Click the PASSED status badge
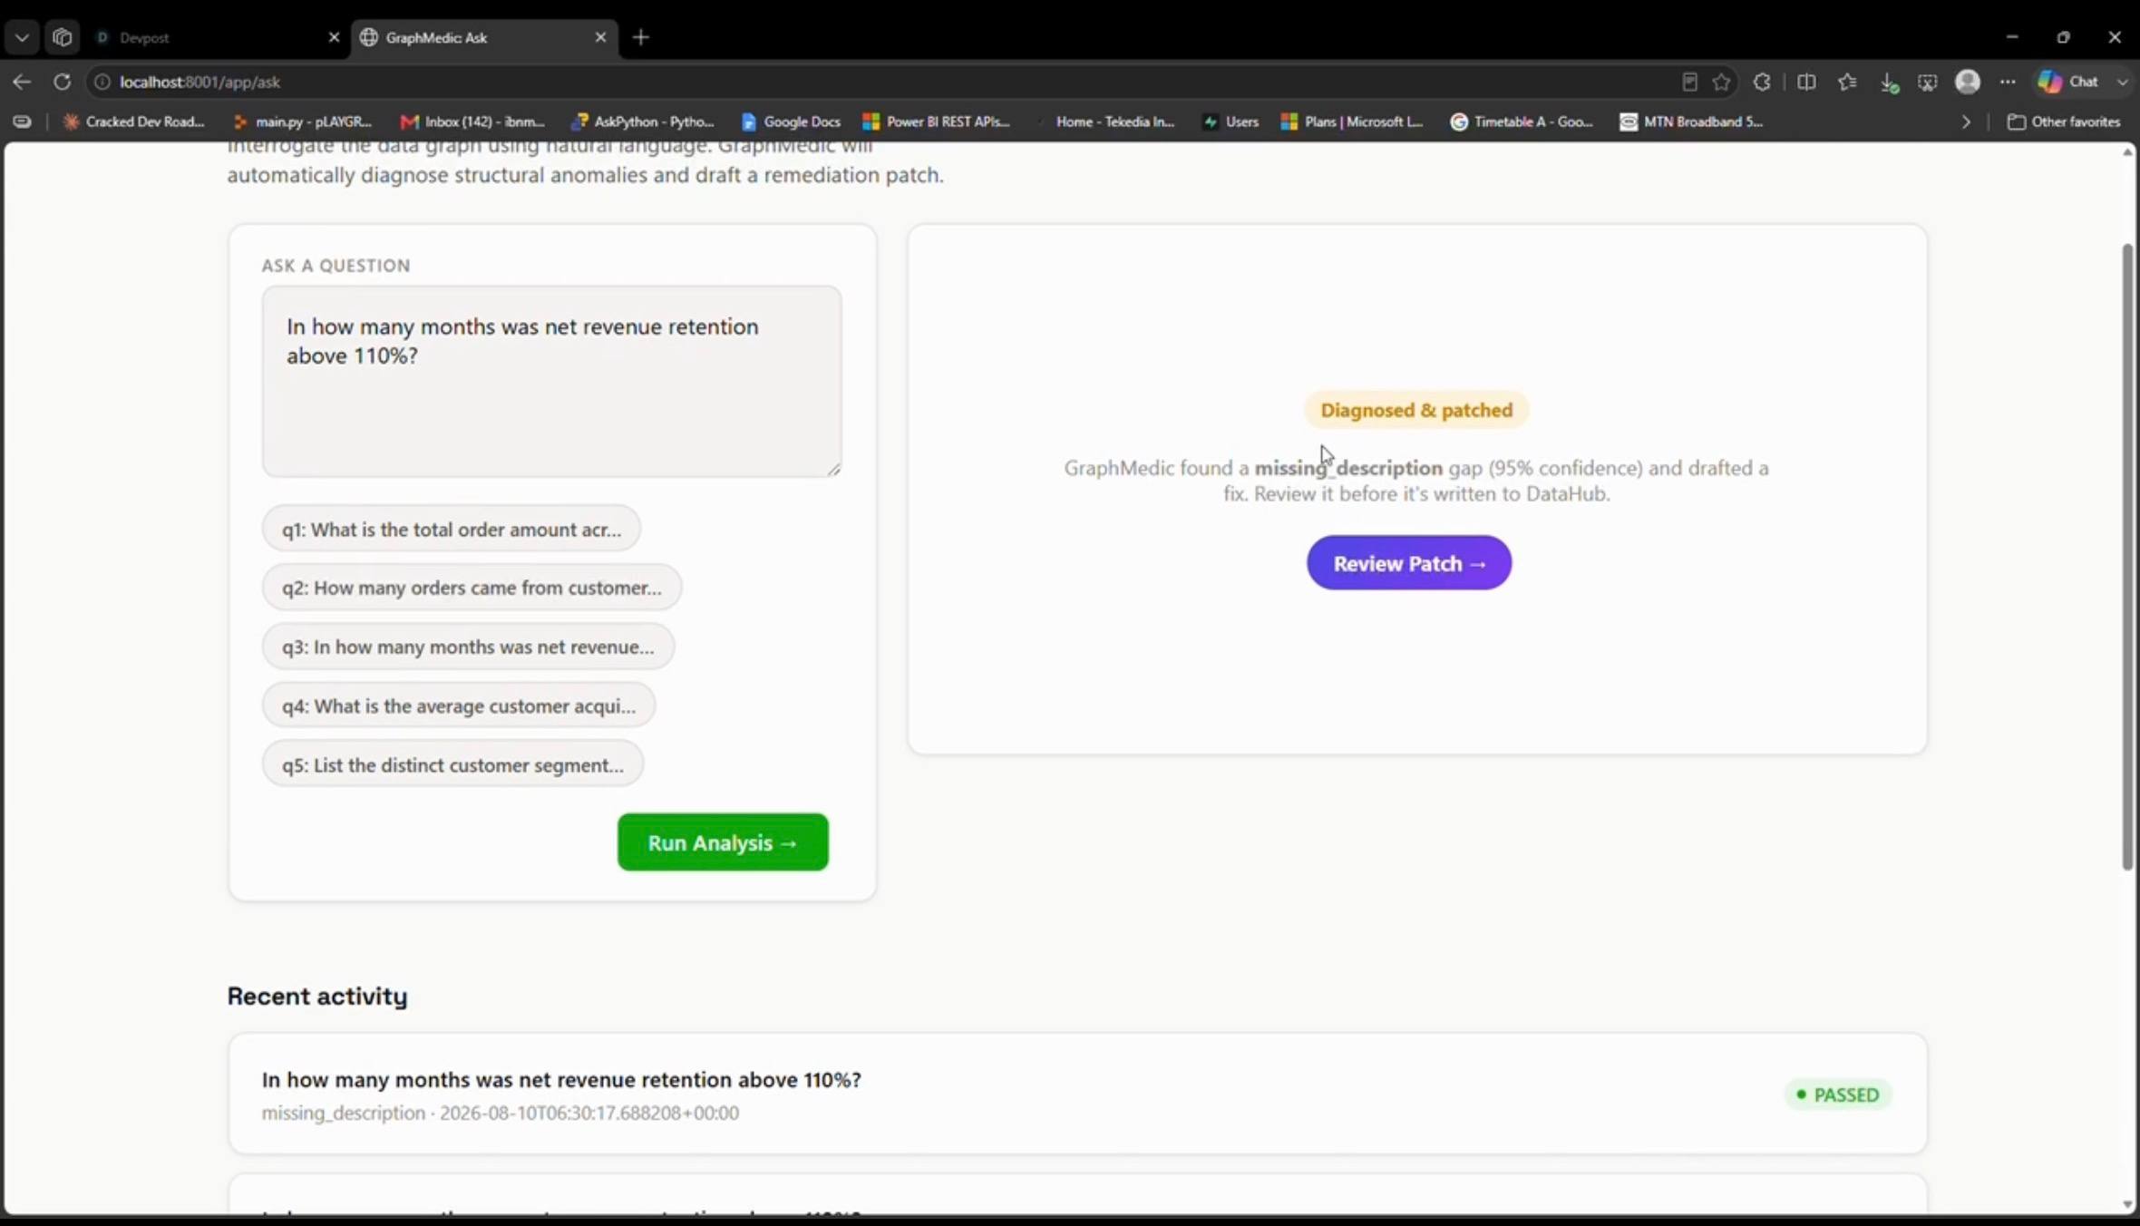The image size is (2140, 1226). click(x=1838, y=1095)
